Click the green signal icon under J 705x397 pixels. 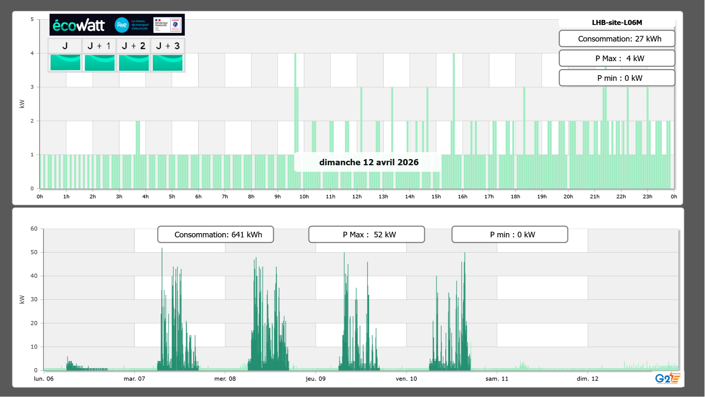65,62
